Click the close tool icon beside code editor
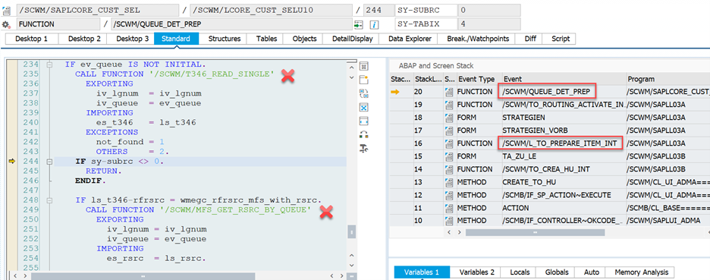This screenshot has height=280, width=710. tap(363, 108)
